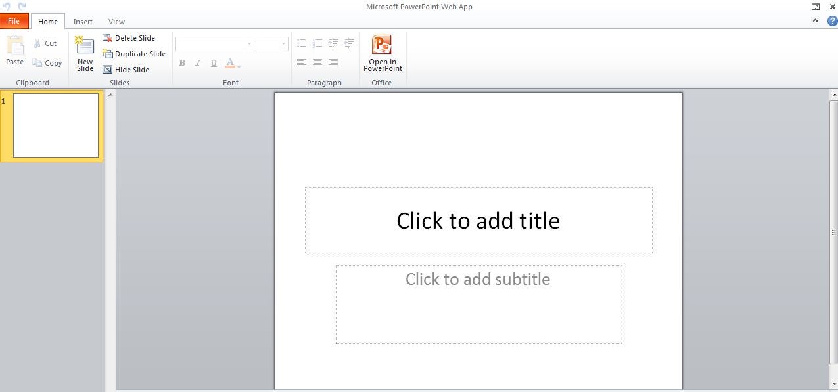Screen dimensions: 838x392
Task: Align text to the right
Action: 333,63
